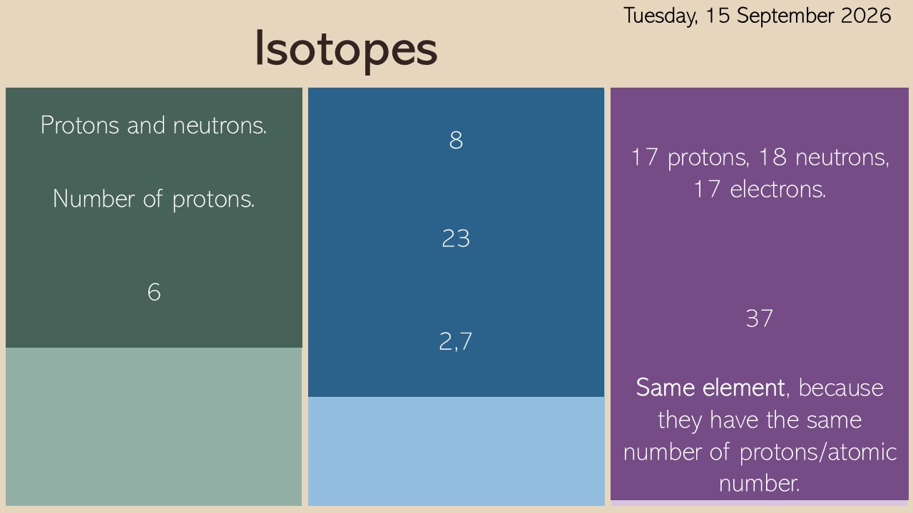The width and height of the screenshot is (913, 513).
Task: Select the number 8 in blue box
Action: point(456,140)
